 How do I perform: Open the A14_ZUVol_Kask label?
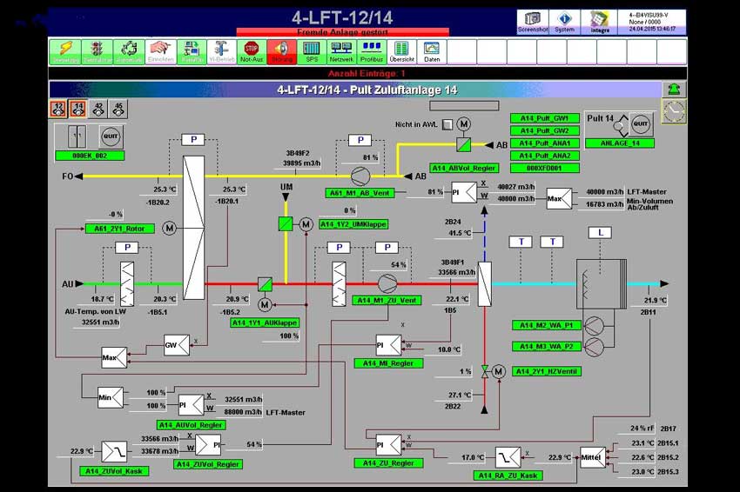114,471
